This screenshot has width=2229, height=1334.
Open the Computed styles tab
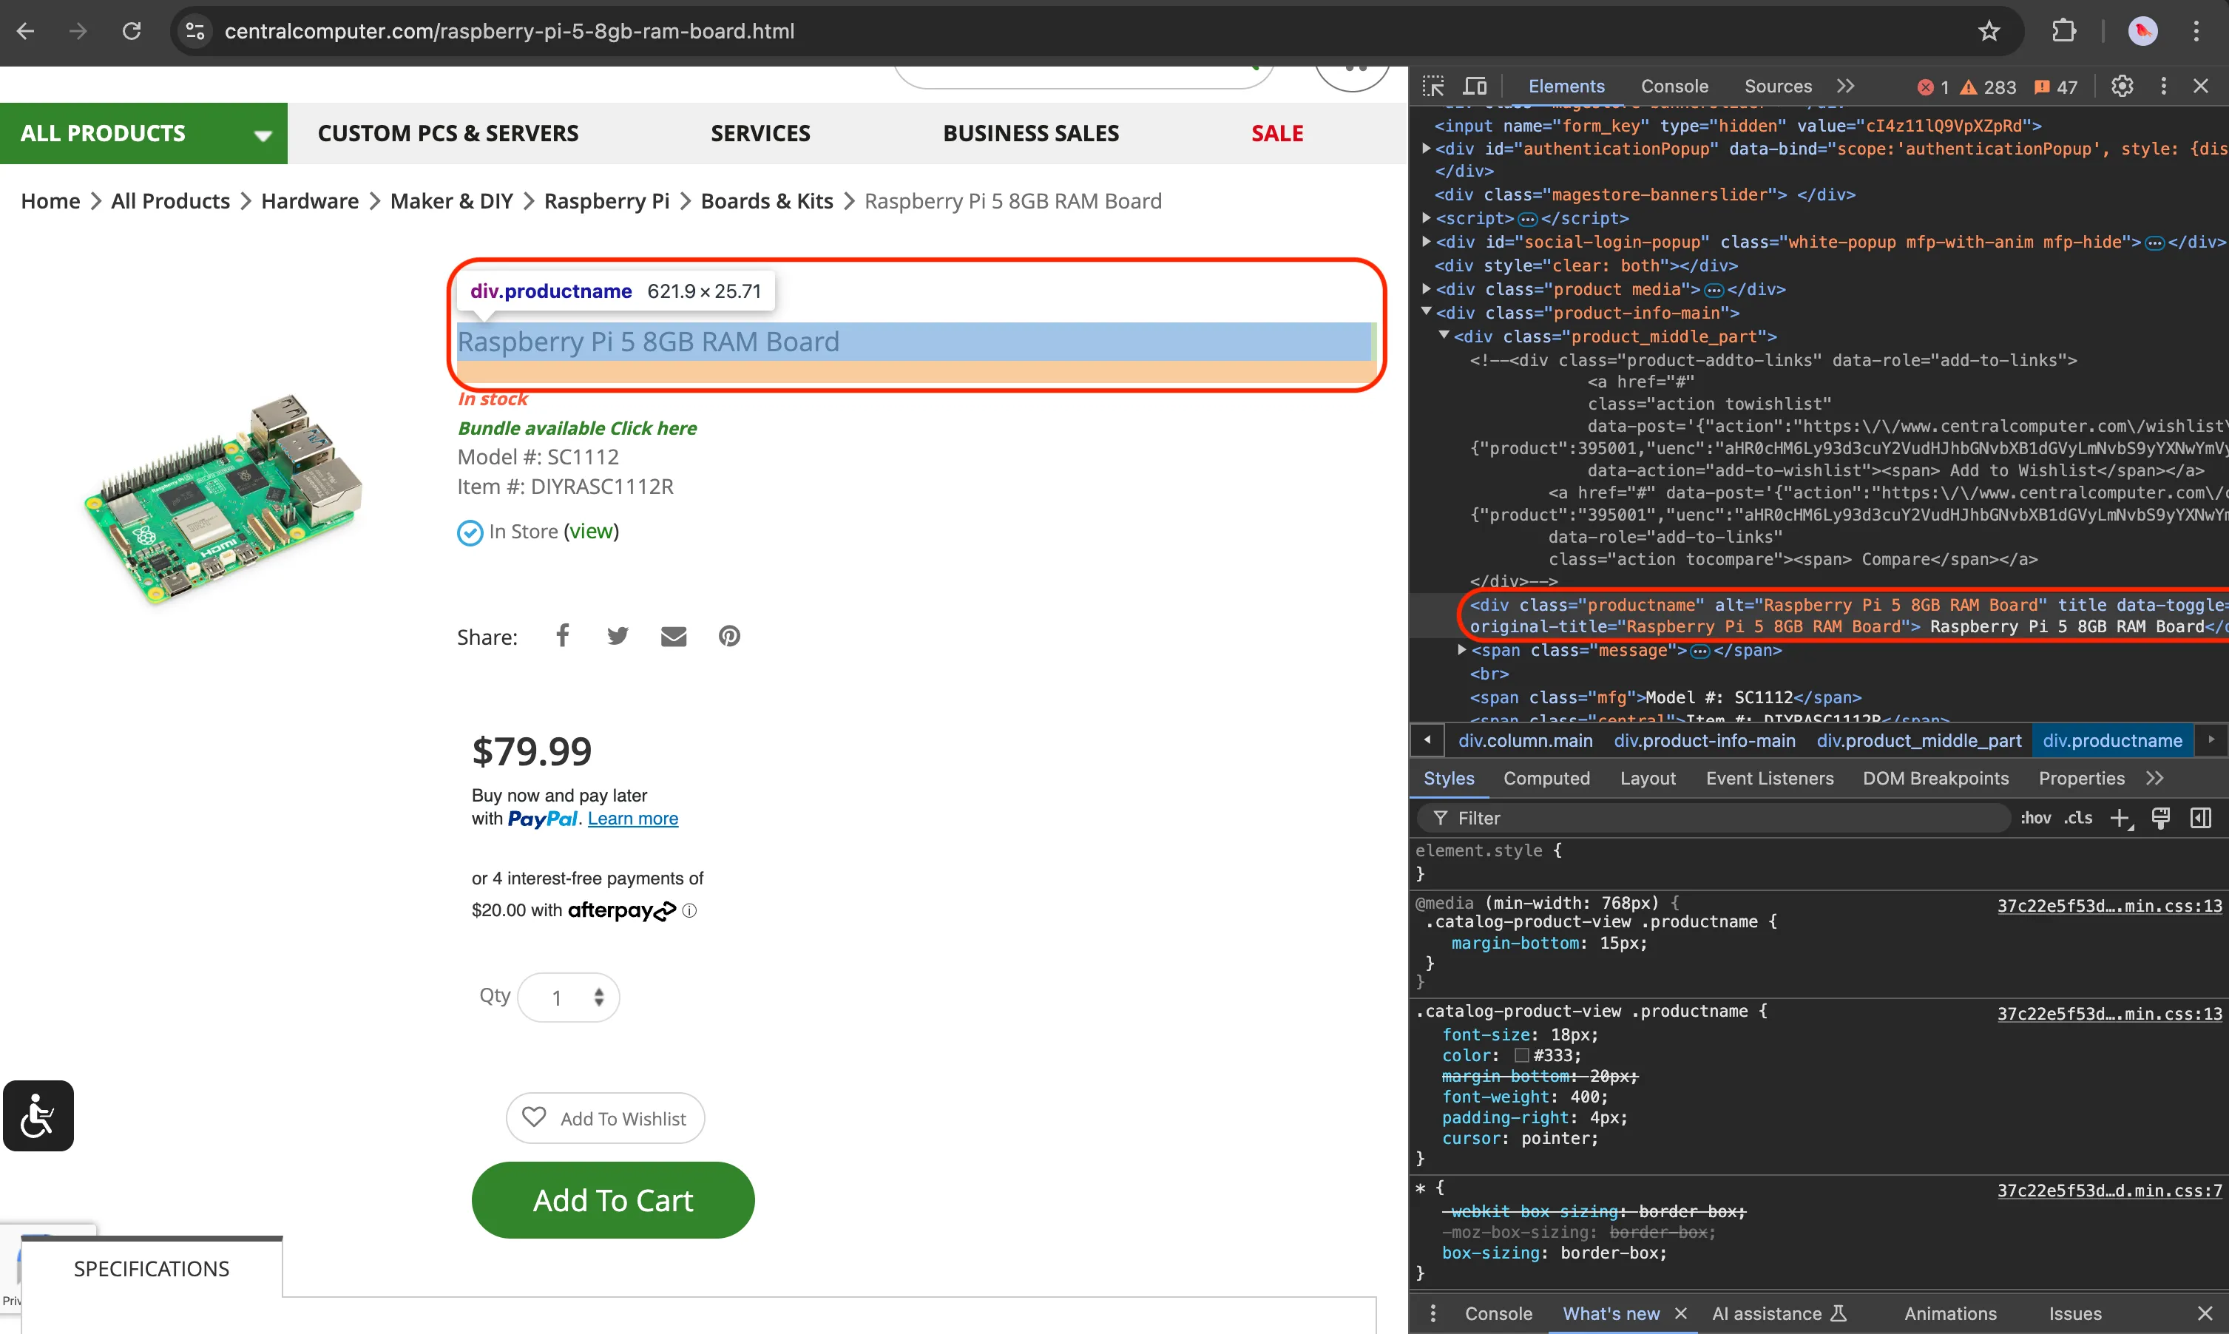[x=1546, y=779]
